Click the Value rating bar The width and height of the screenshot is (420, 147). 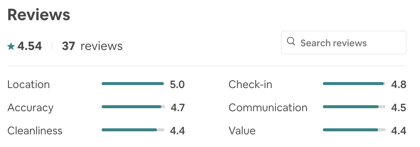coord(354,130)
